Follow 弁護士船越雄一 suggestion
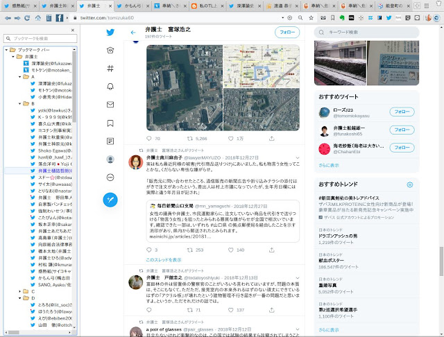The height and width of the screenshot is (337, 444). pos(402,130)
